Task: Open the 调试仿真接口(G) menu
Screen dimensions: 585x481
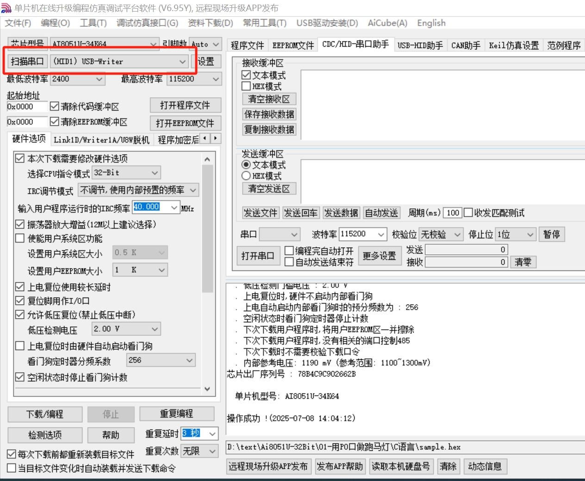Action: click(147, 23)
